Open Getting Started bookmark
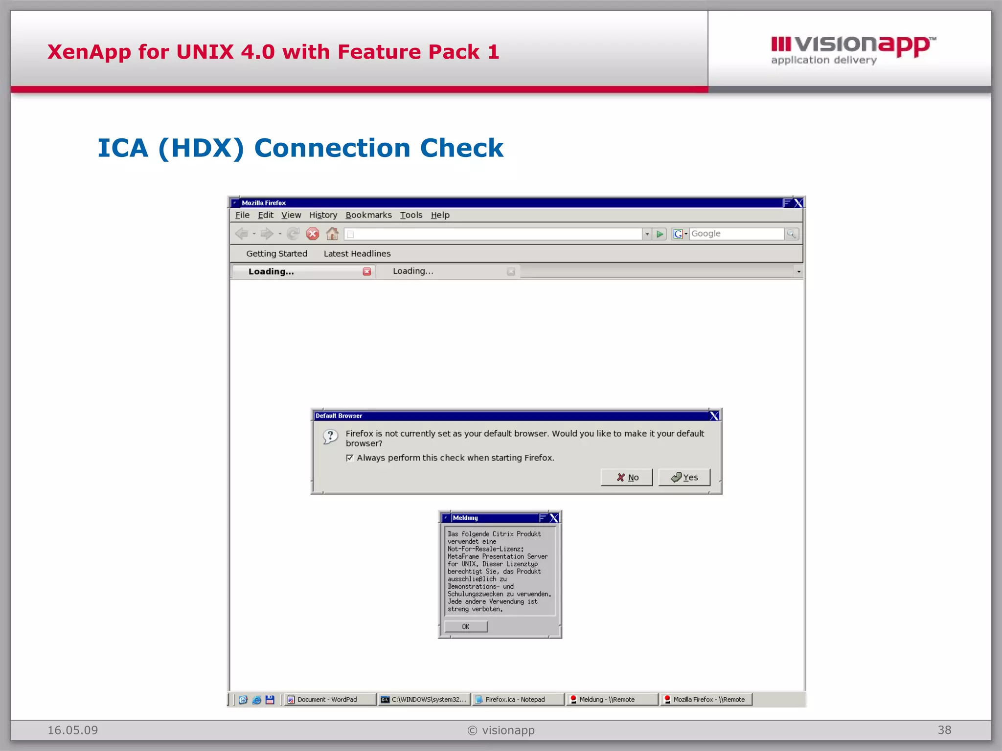Viewport: 1002px width, 751px height. coord(276,254)
